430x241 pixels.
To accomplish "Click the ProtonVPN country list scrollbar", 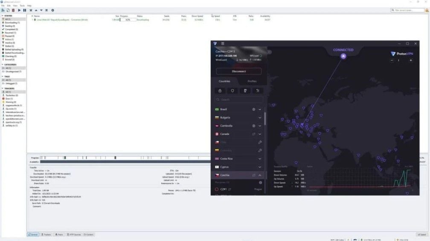I will point(265,119).
